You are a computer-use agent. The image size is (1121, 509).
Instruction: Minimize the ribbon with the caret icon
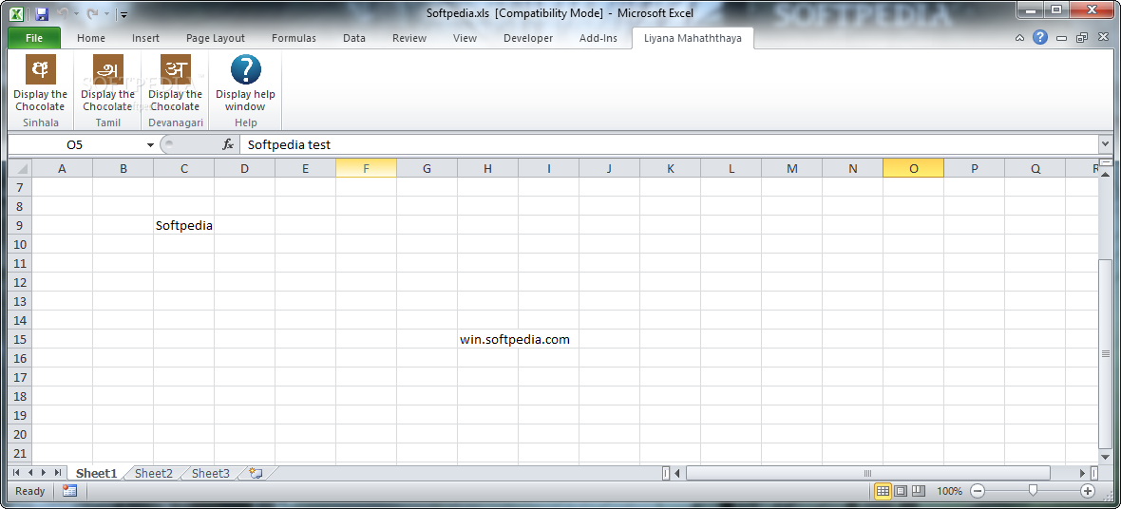(1020, 38)
